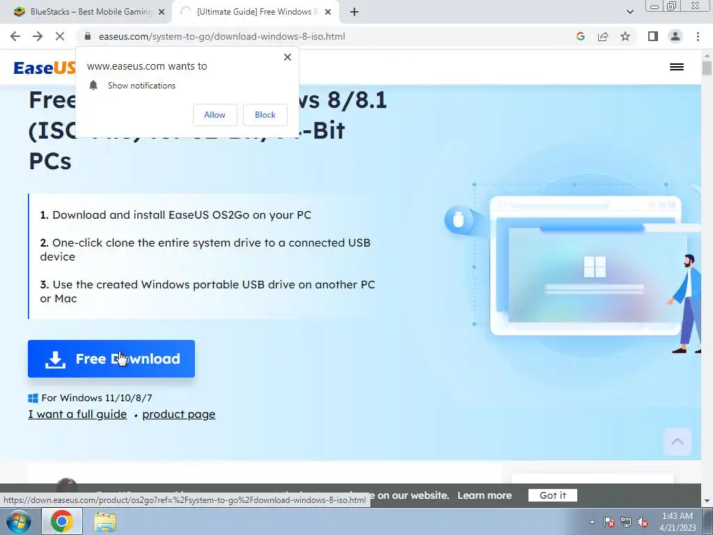Close the Ultimate Guide tab
Viewport: 713px width, 535px height.
(x=328, y=13)
